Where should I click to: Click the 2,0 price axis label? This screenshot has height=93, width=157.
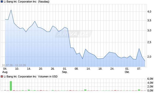pyautogui.click(x=149, y=57)
